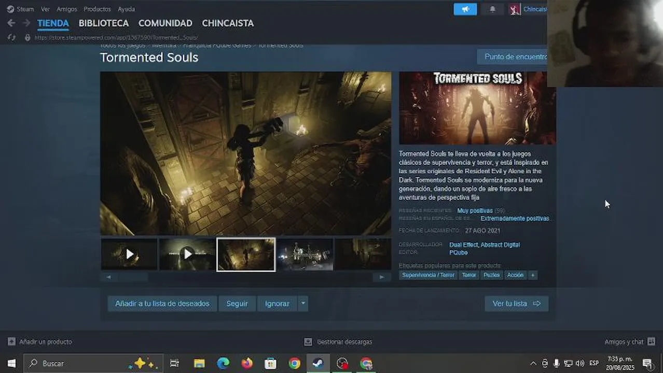Open the Abstract Digital developer link
Screen dimensions: 663x373
click(x=500, y=245)
